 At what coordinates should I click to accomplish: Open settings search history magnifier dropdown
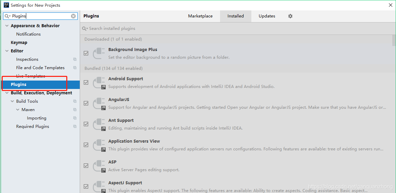8,16
